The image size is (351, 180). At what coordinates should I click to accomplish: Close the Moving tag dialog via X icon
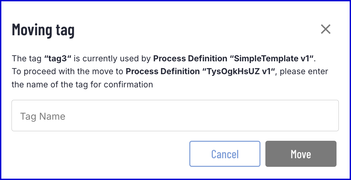325,29
